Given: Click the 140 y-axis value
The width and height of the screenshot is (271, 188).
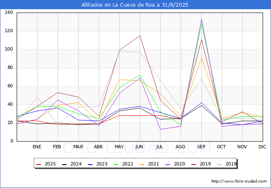Looking at the screenshot, I should pos(9,13).
